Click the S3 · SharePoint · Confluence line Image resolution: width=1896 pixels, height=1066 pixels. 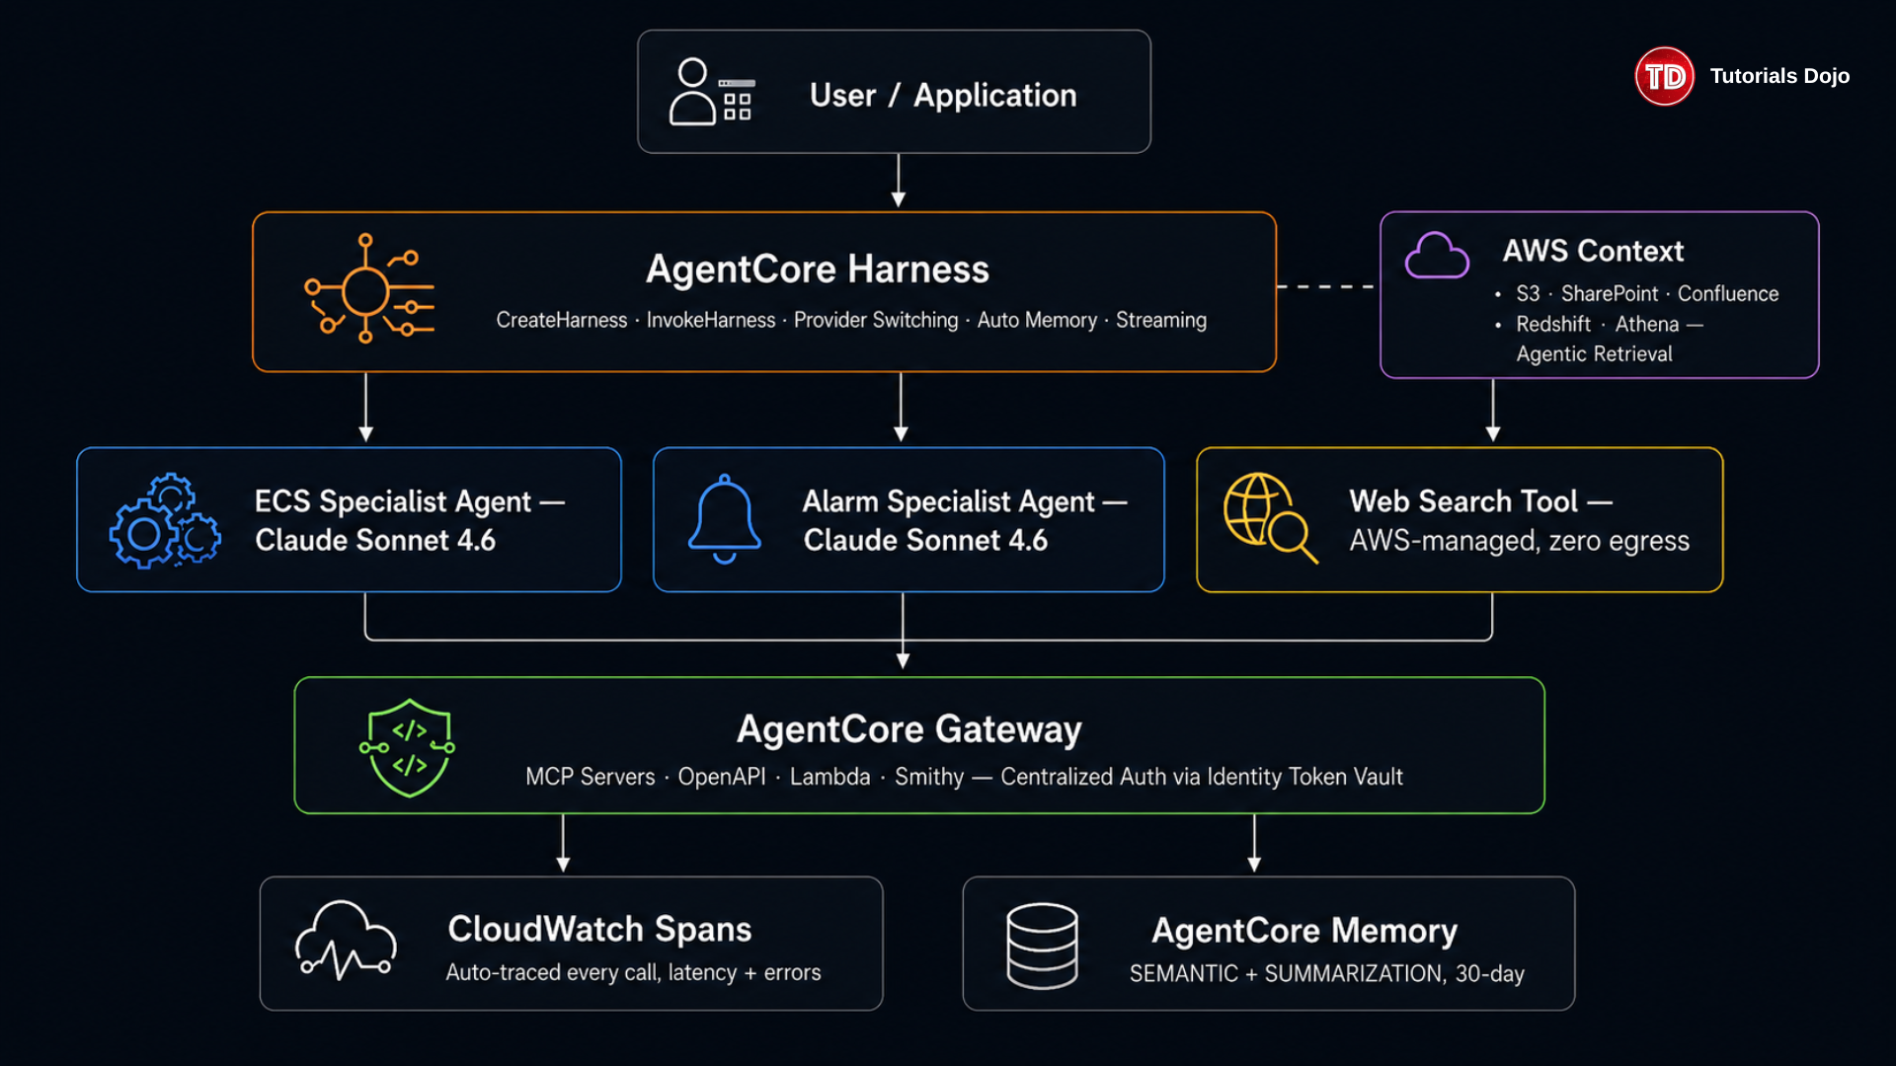[1647, 293]
